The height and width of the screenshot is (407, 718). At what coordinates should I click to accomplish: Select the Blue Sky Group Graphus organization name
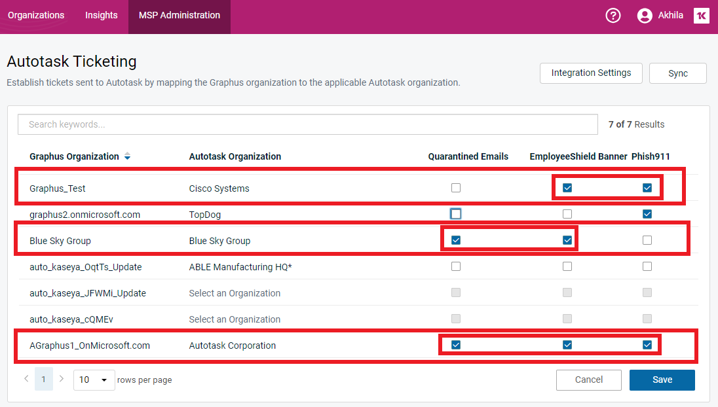(60, 241)
